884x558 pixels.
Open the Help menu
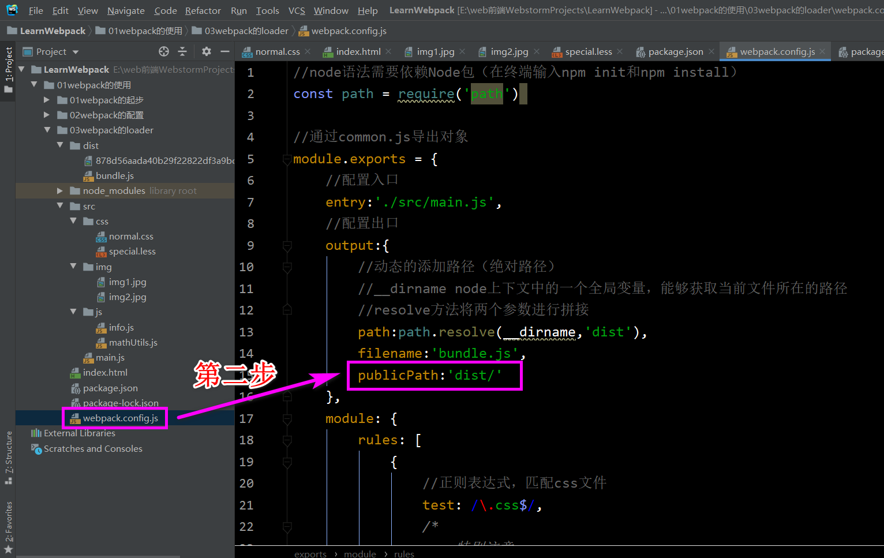367,10
